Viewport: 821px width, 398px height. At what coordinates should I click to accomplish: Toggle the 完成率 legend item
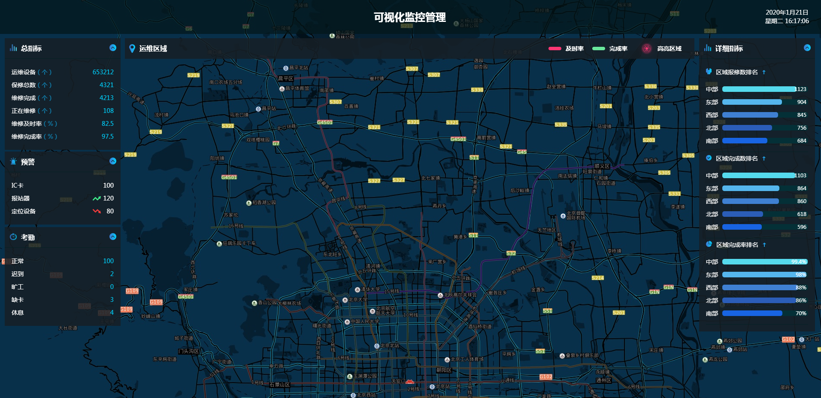[609, 49]
